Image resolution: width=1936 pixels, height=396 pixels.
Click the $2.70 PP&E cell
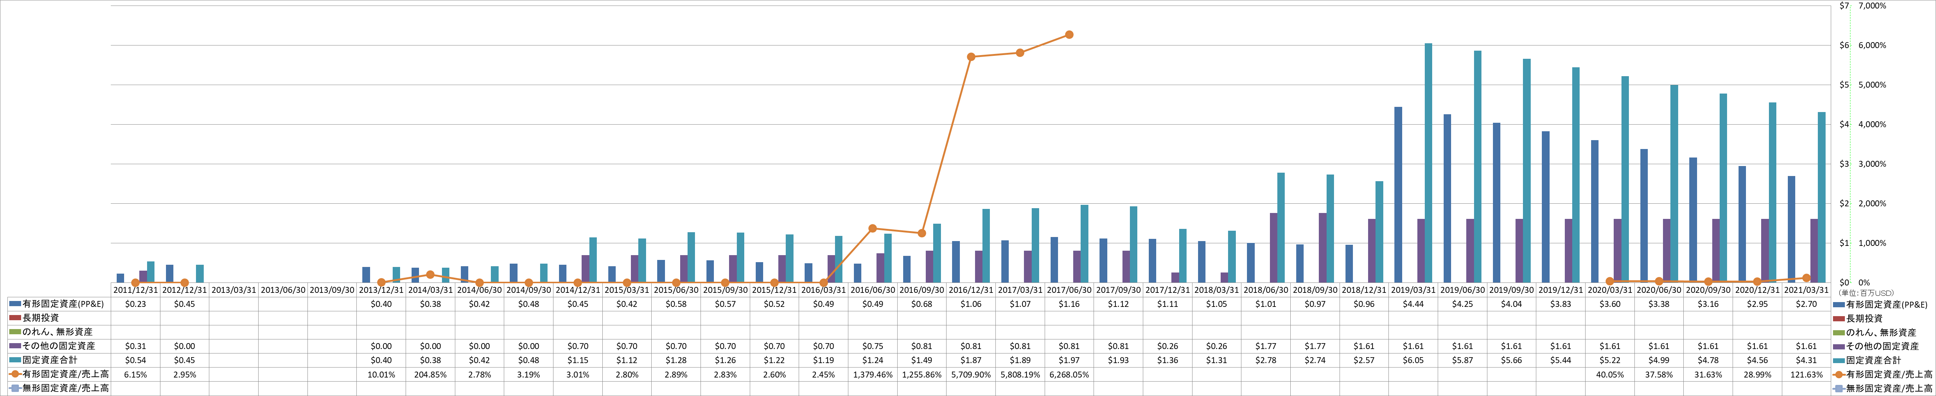1807,305
